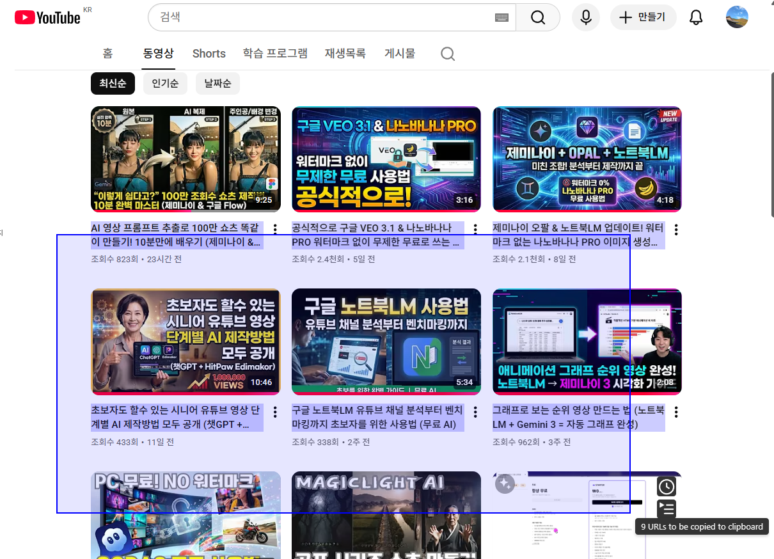This screenshot has width=774, height=559.
Task: Sort videos by 날짜순 chip
Action: coord(217,83)
